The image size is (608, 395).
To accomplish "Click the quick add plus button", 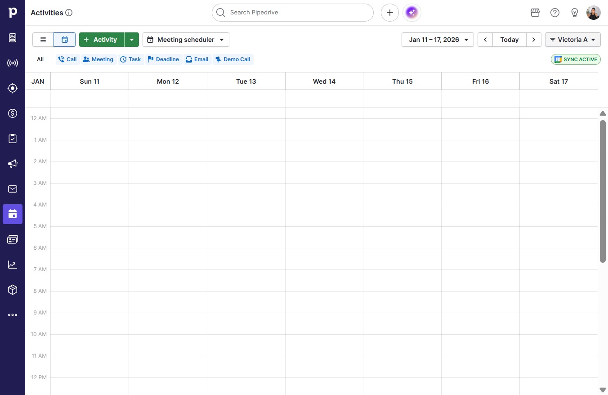I will pos(390,13).
